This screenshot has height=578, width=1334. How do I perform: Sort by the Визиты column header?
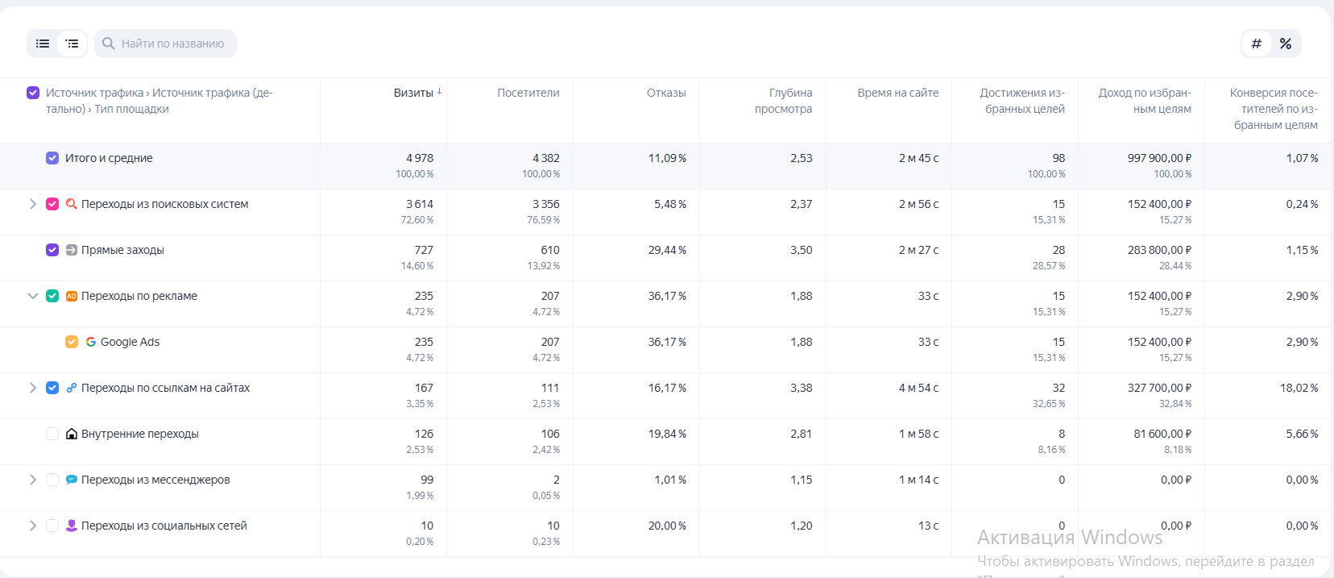click(413, 93)
